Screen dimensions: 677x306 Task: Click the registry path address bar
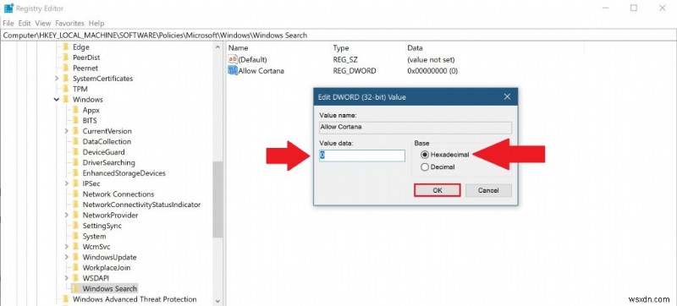[338, 36]
